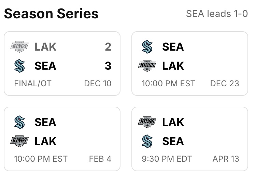The height and width of the screenshot is (178, 256).
Task: Click Kraken logo in Feb 4 game card
Action: pyautogui.click(x=20, y=122)
